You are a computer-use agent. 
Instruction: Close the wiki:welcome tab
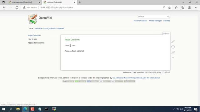40,2
